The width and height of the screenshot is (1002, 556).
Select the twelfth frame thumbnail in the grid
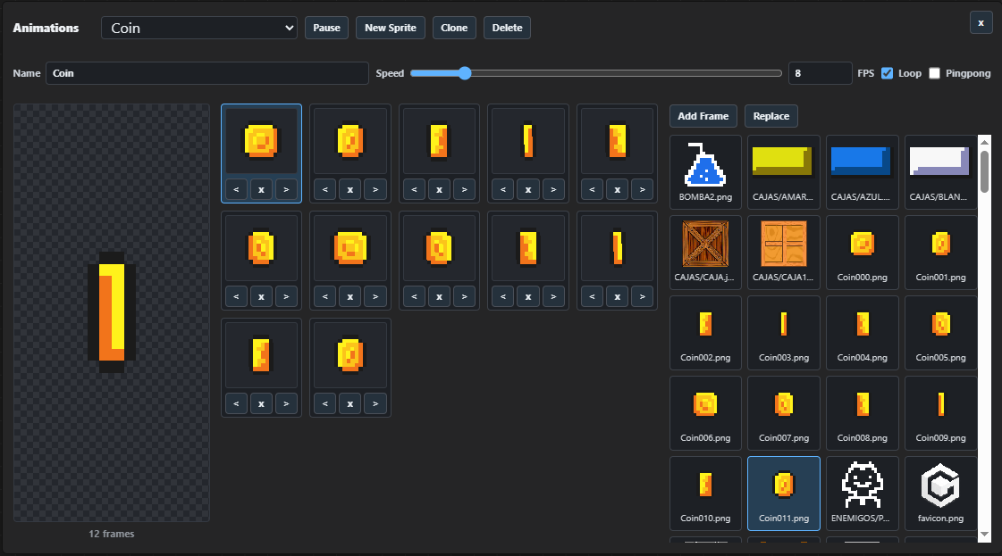click(350, 355)
